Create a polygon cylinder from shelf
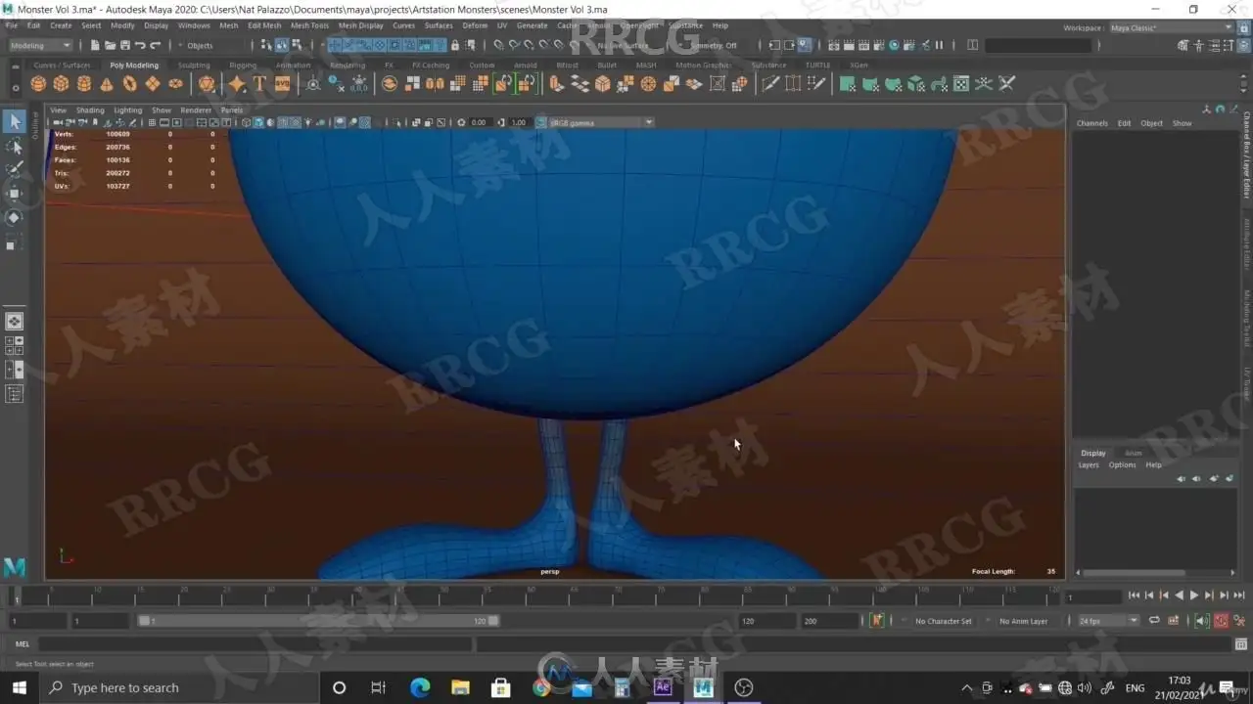 [x=84, y=84]
